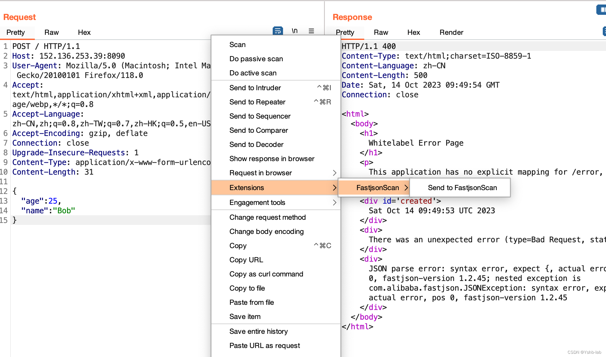Open the Engagement tools submenu
Image resolution: width=606 pixels, height=357 pixels.
pyautogui.click(x=335, y=202)
